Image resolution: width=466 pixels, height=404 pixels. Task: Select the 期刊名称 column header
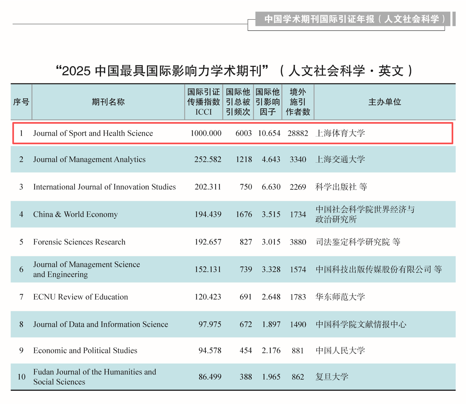point(108,102)
